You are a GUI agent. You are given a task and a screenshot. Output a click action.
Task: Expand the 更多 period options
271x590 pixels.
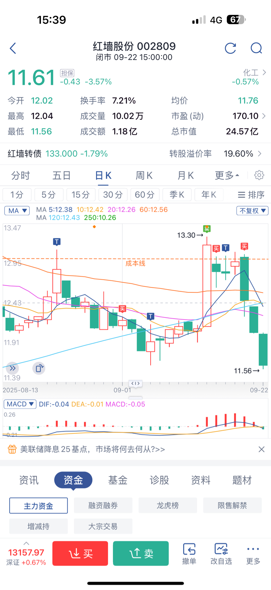[x=227, y=175]
